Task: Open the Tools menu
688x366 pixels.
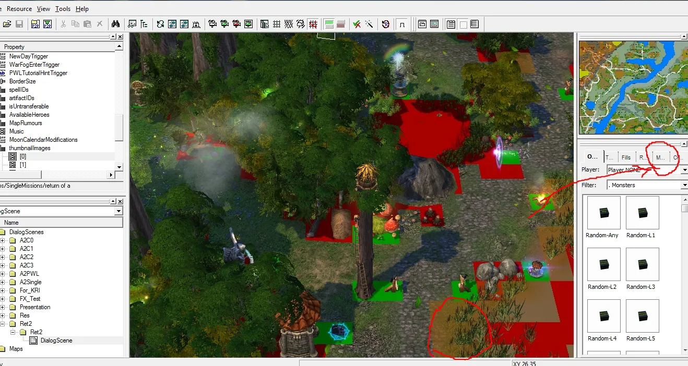Action: tap(63, 9)
